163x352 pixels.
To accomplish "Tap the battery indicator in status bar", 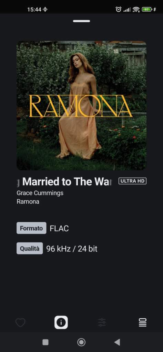I will 147,9.
